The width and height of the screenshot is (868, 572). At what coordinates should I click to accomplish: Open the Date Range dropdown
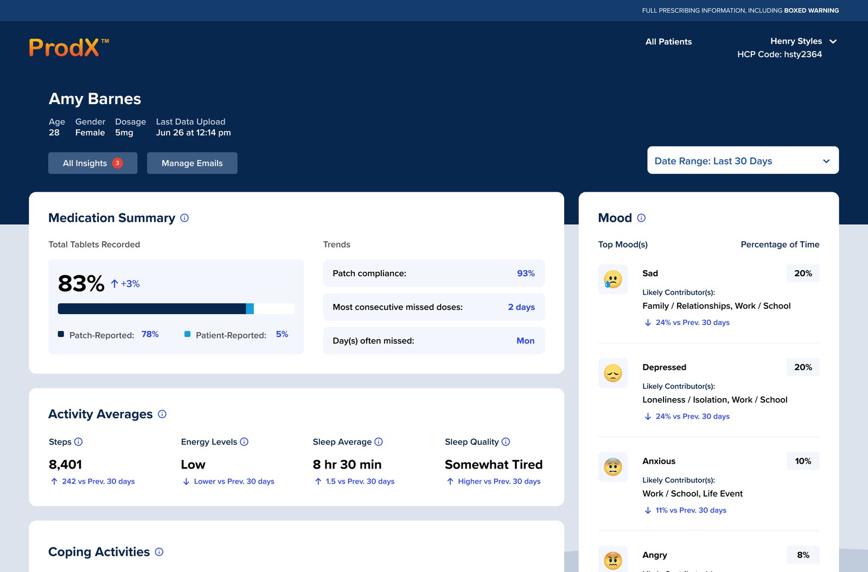[x=743, y=160]
